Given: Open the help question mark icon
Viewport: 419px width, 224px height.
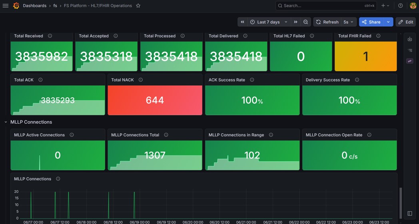Looking at the screenshot, I should coord(400,6).
